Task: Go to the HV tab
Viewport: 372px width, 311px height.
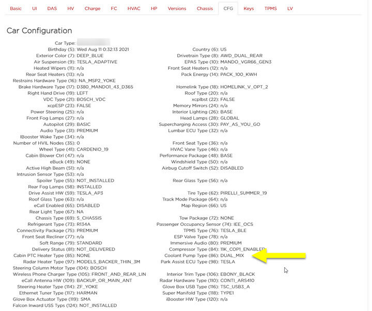Action: click(x=71, y=9)
